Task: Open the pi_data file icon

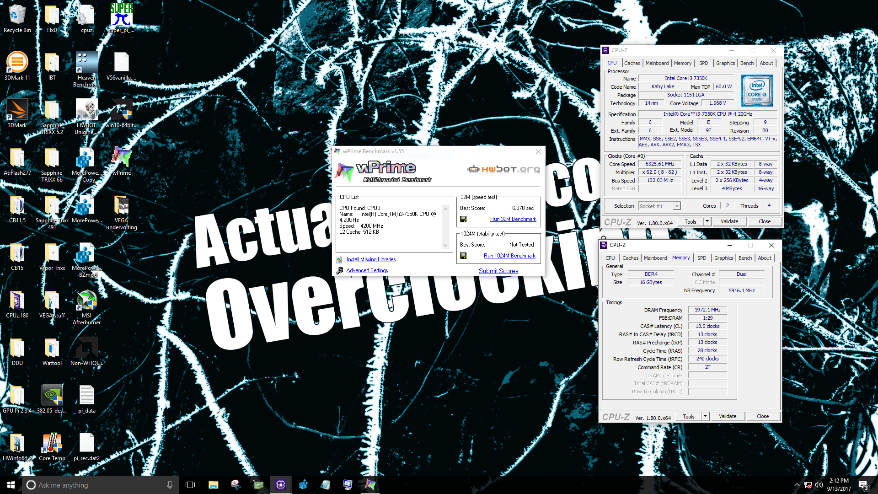Action: pos(86,399)
